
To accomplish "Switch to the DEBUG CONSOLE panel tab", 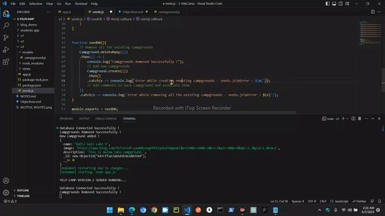I will click(x=106, y=119).
